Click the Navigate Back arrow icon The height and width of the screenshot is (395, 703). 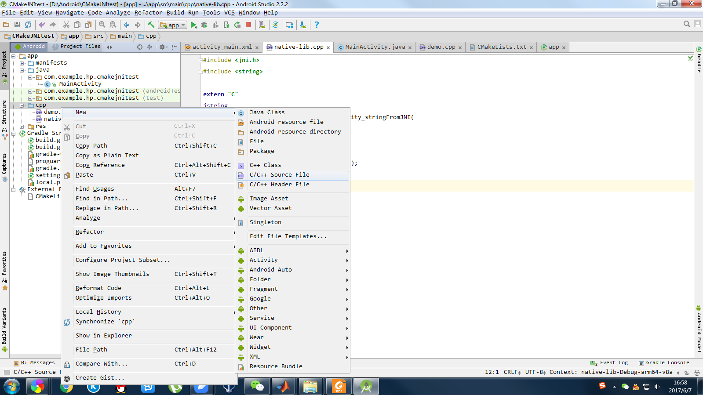click(x=127, y=25)
